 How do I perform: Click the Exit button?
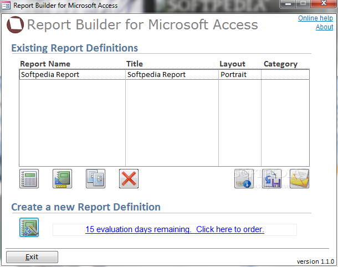32,257
